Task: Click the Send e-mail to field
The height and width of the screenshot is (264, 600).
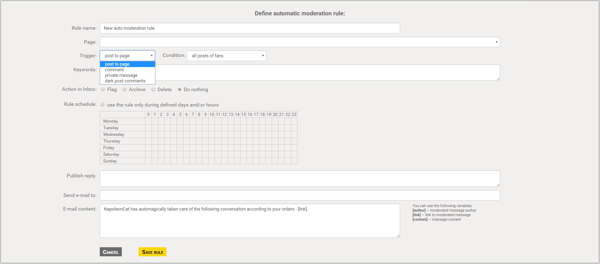Action: [300, 195]
